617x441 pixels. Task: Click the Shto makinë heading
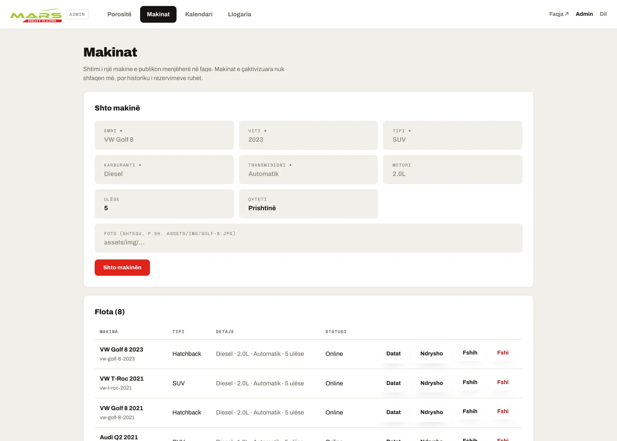click(x=117, y=108)
